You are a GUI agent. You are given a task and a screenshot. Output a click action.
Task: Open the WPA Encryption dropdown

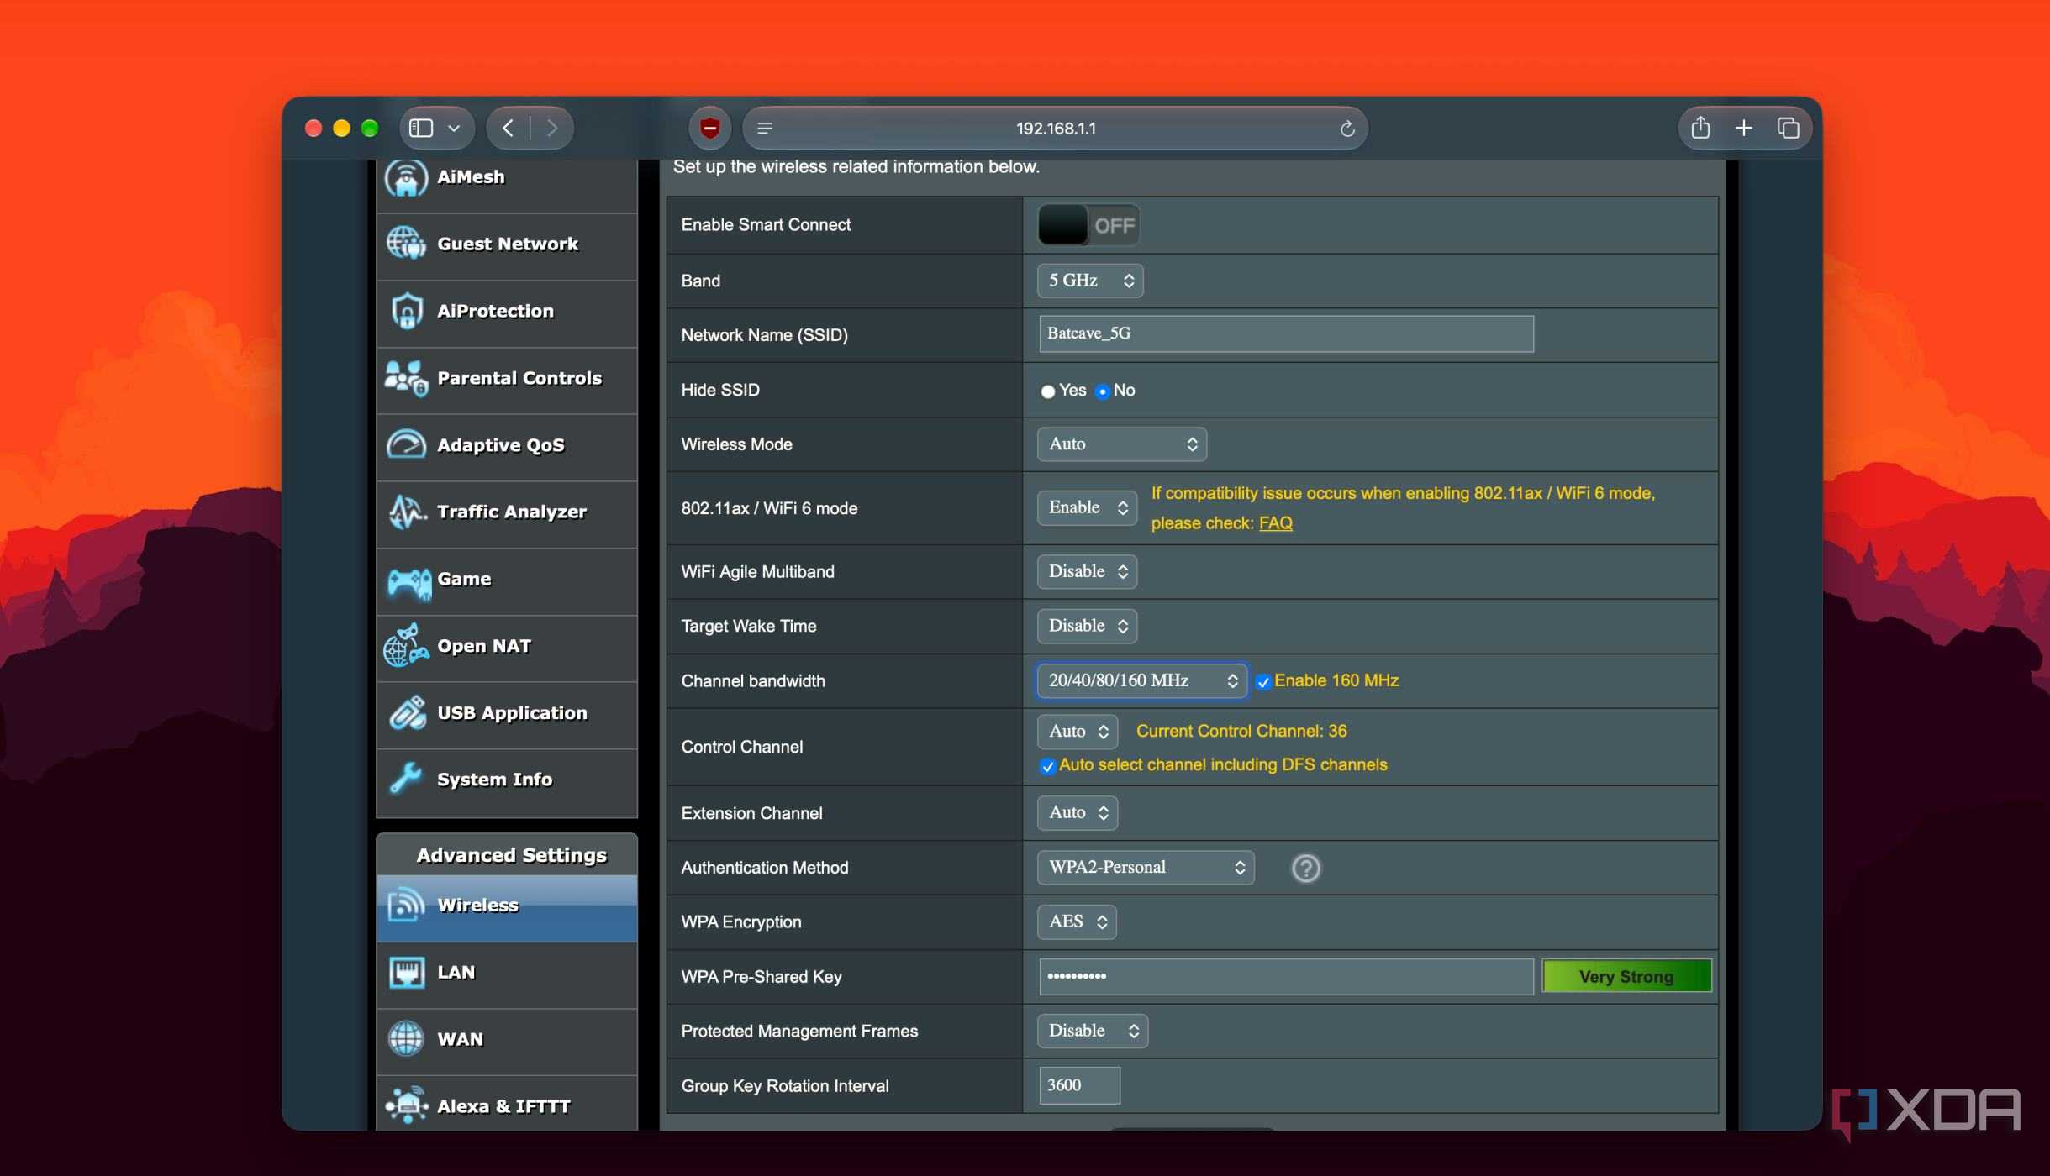tap(1077, 921)
